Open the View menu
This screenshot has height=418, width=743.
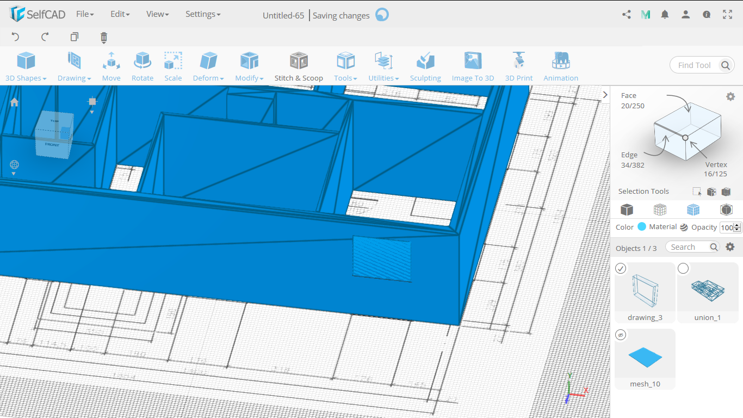pyautogui.click(x=157, y=14)
